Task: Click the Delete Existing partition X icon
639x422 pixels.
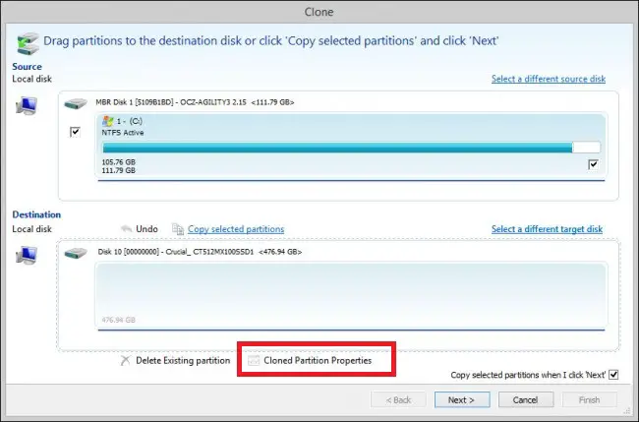Action: 125,361
